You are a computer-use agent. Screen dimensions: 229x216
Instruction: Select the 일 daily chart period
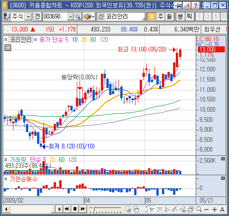[x=151, y=17]
